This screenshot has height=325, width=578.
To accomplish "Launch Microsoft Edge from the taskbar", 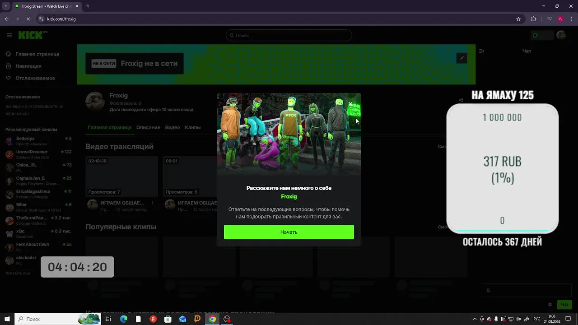I will (123, 319).
